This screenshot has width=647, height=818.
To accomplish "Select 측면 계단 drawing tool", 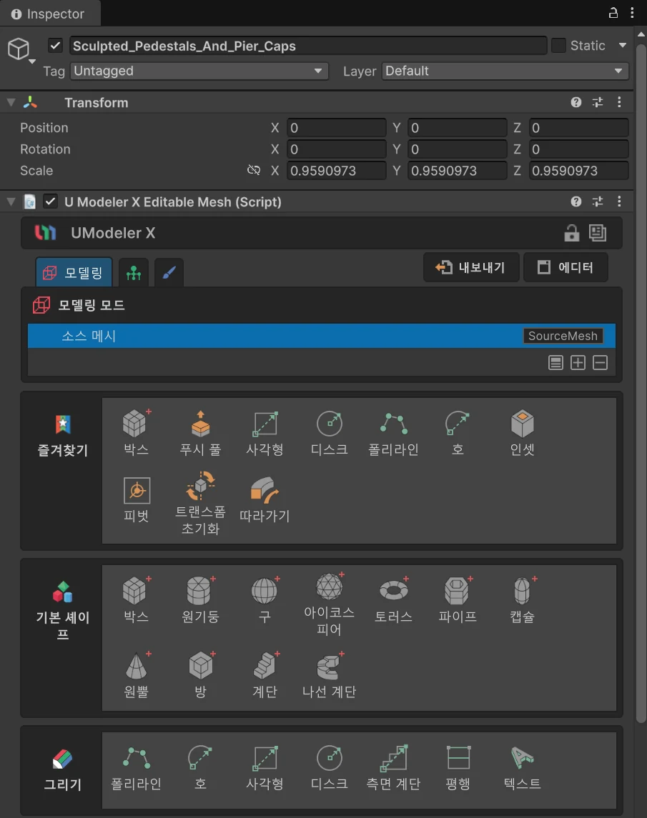I will pos(394,767).
